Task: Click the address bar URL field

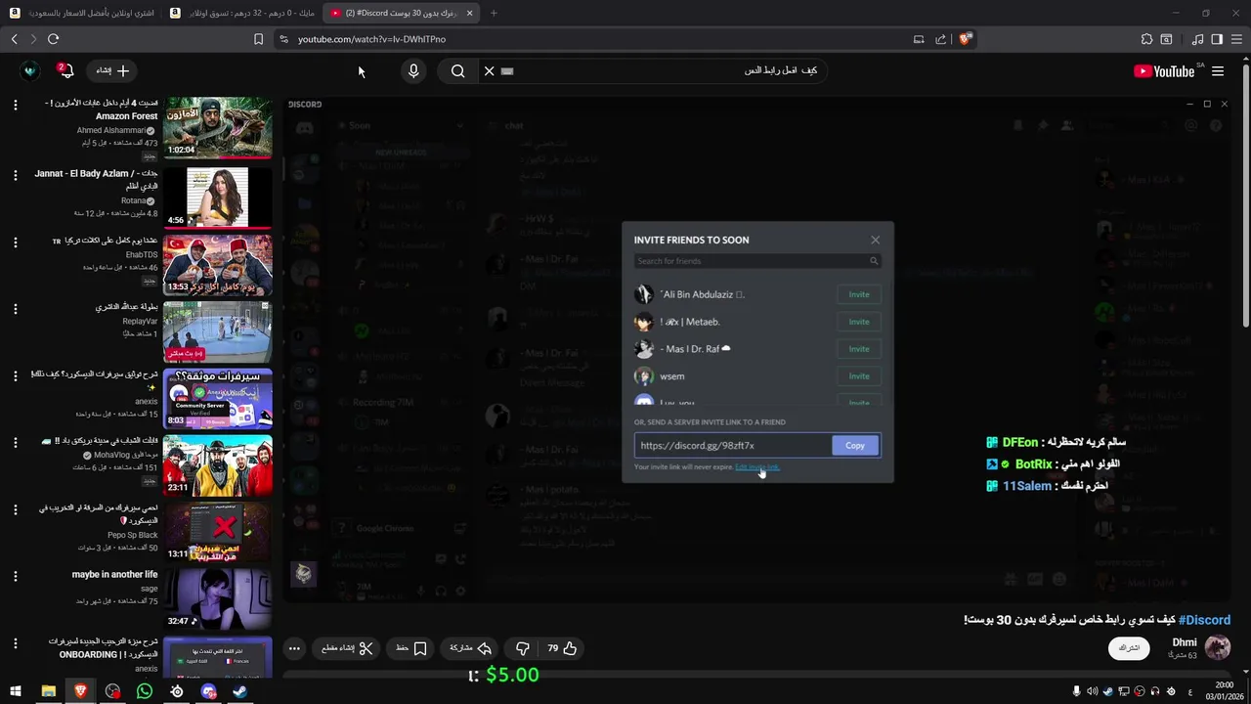Action: pyautogui.click(x=596, y=39)
